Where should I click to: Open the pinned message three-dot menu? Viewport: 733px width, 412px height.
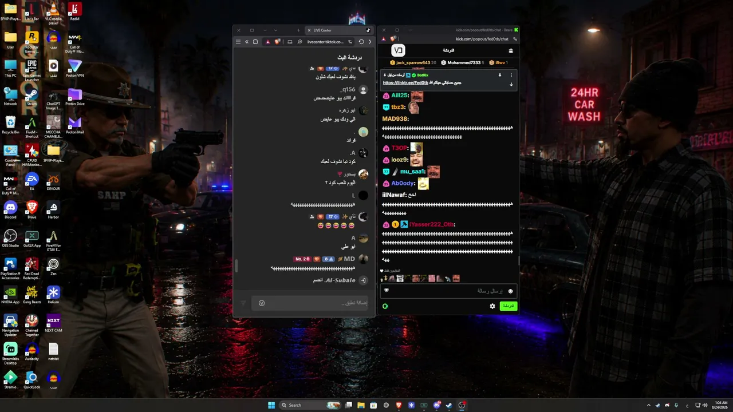[511, 76]
